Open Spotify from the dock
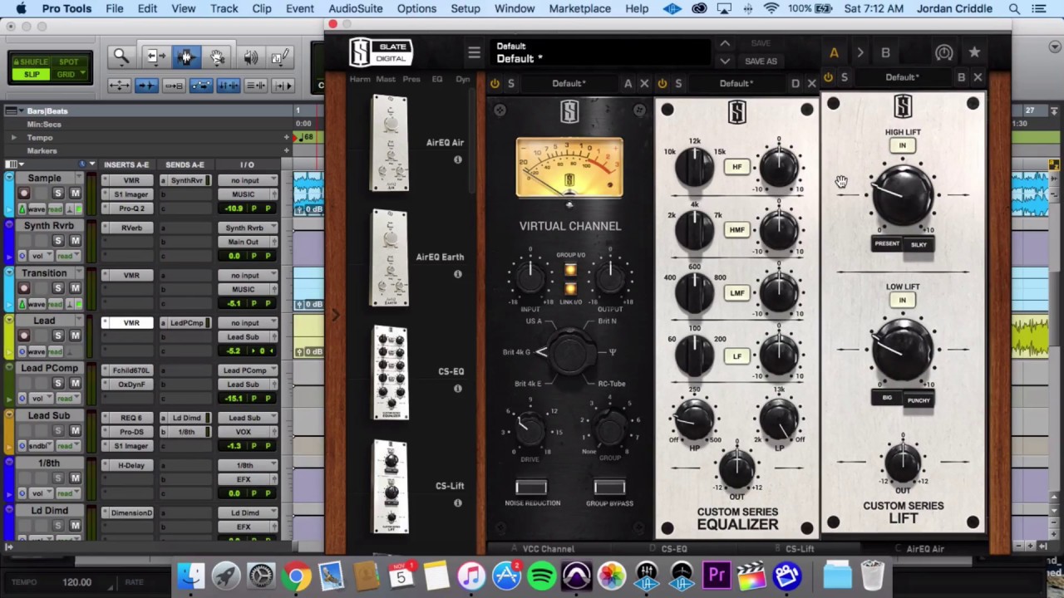Viewport: 1064px width, 598px height. pyautogui.click(x=541, y=575)
